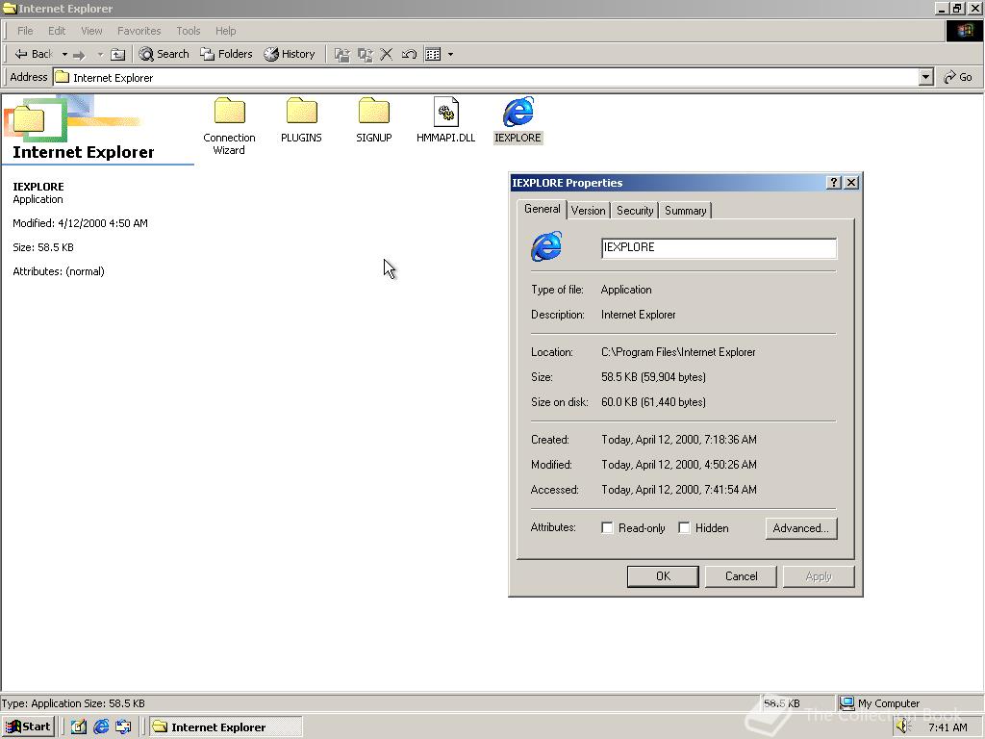Click the Go button
The width and height of the screenshot is (985, 739).
coord(958,77)
